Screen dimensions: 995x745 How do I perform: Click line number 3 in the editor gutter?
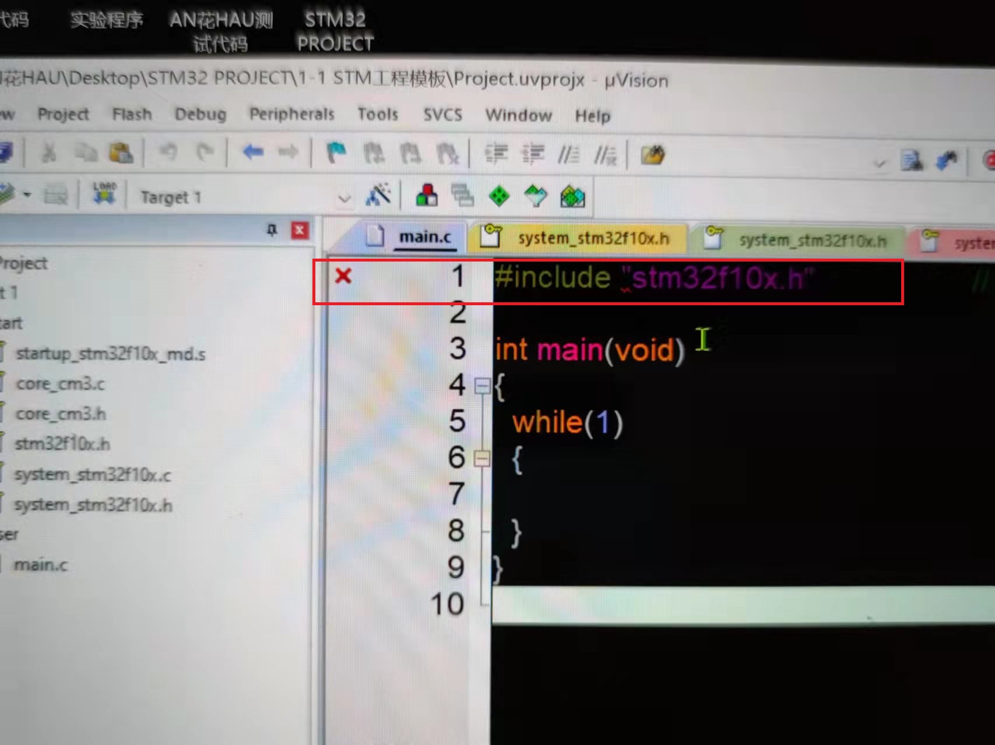[x=458, y=349]
